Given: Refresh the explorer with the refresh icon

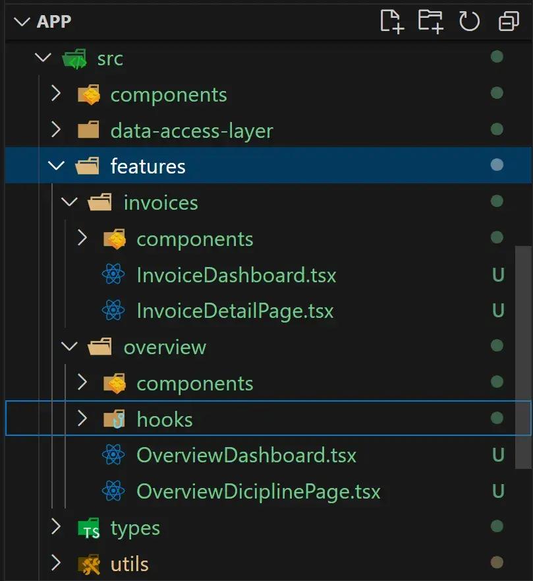Looking at the screenshot, I should tap(469, 21).
